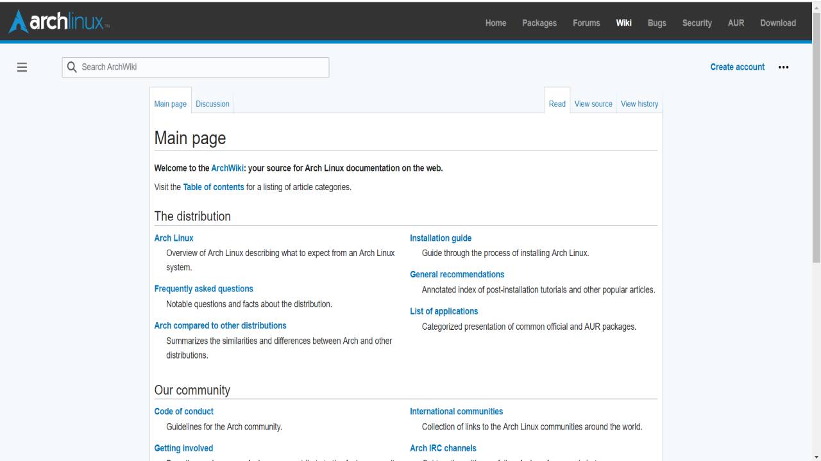
Task: Open International communities link
Action: point(457,412)
